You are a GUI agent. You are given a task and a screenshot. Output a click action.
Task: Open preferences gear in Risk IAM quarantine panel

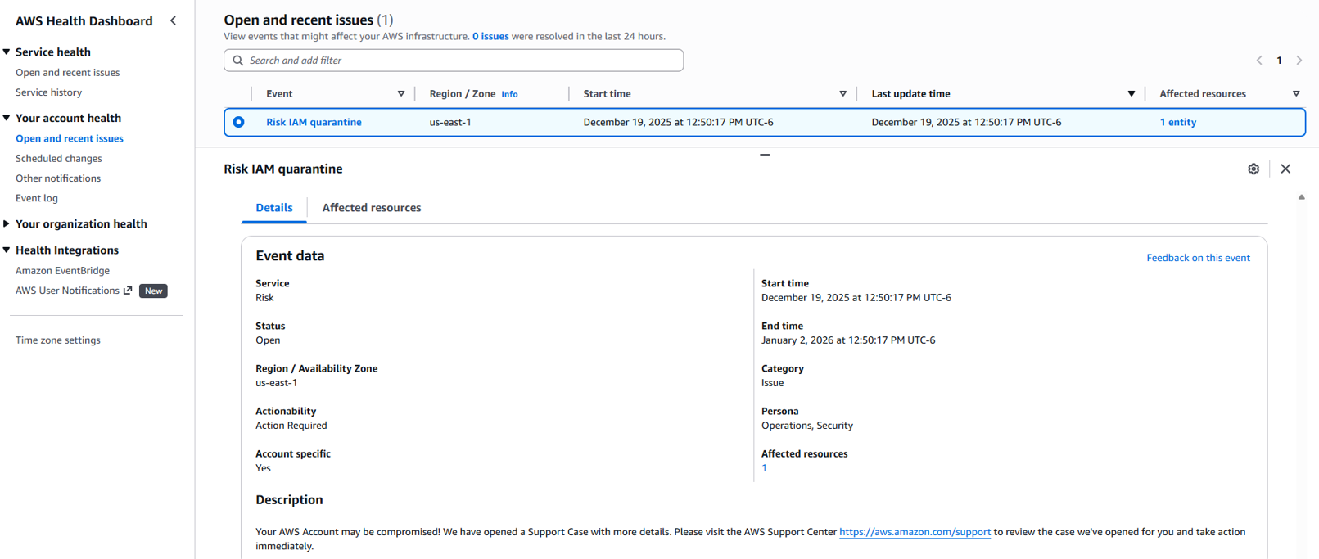tap(1254, 169)
